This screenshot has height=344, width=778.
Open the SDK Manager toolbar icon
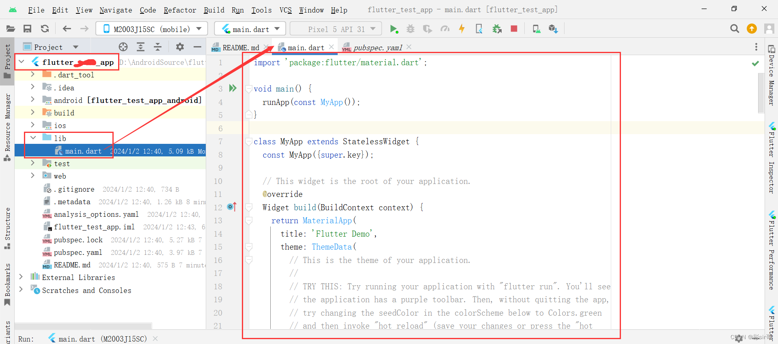553,29
